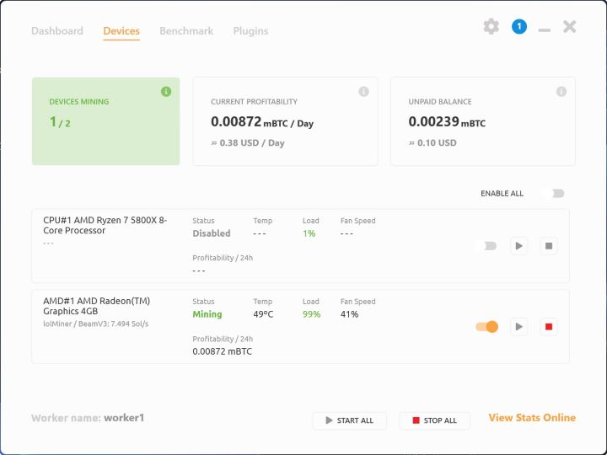The width and height of the screenshot is (607, 455).
Task: Start mining on the Ryzen CPU device
Action: pos(519,246)
